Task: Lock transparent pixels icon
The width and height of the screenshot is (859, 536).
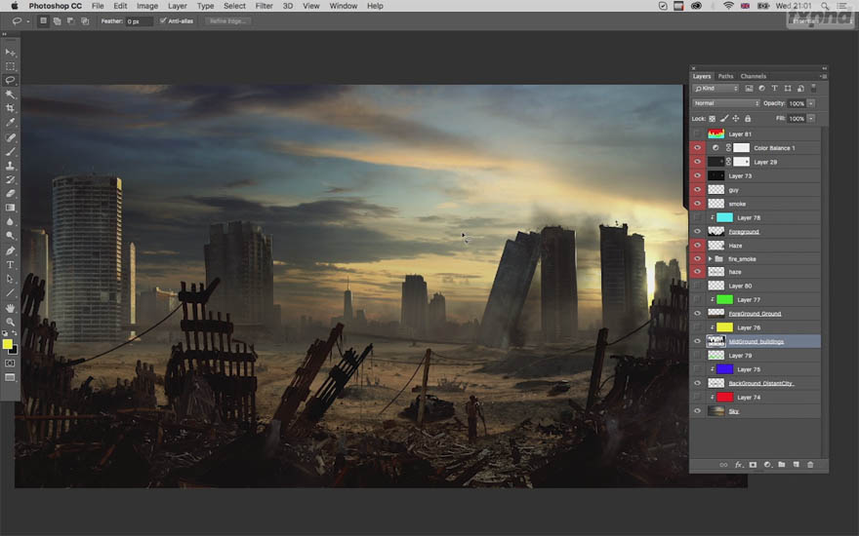Action: 713,119
